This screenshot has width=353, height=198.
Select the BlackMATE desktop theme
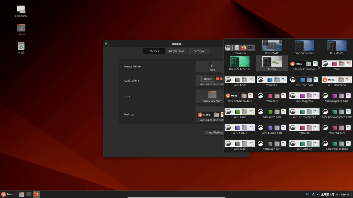click(272, 48)
